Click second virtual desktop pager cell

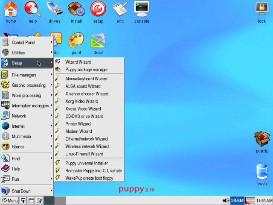(61, 200)
